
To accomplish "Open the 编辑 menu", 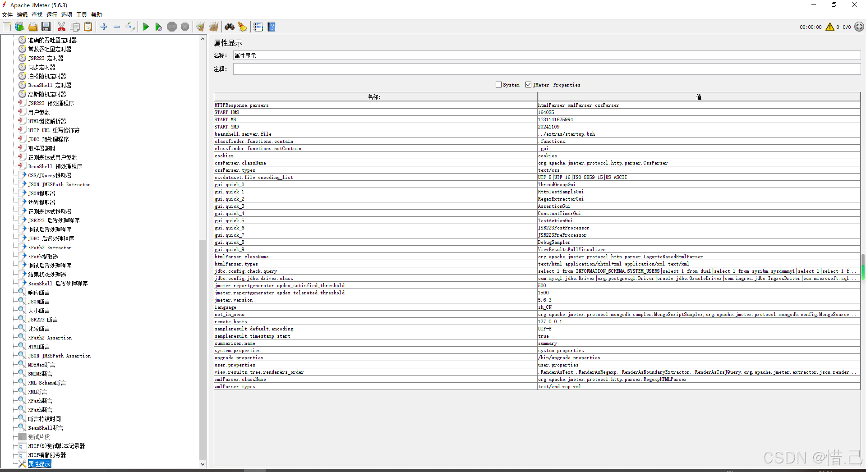I will [22, 14].
